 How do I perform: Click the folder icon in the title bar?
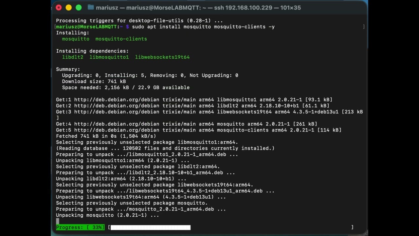point(91,8)
